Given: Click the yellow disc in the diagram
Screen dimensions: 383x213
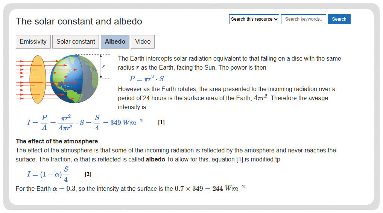Looking at the screenshot, I should [38, 79].
